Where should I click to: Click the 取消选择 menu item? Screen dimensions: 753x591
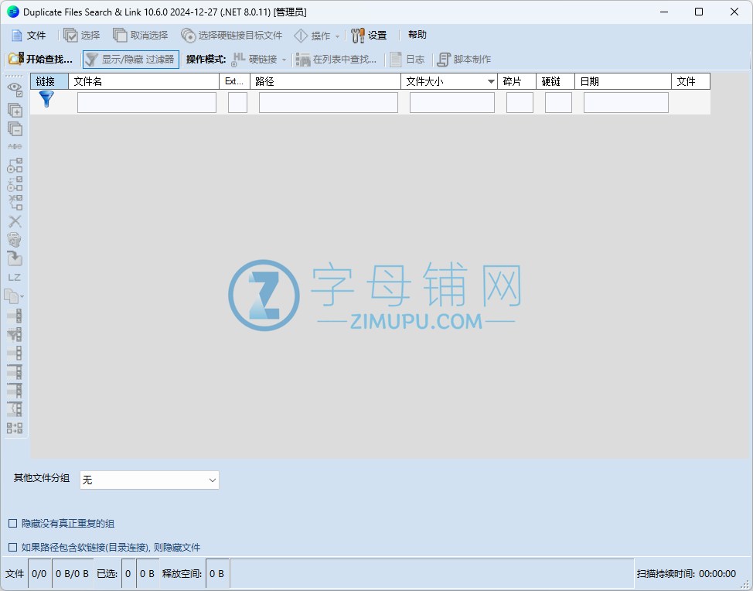(140, 35)
